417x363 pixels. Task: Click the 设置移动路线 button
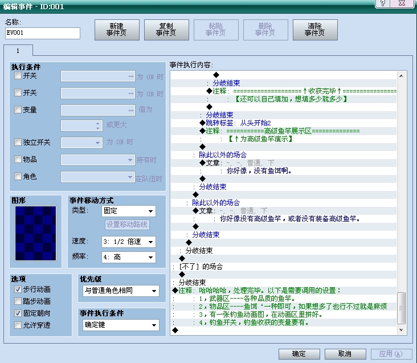click(x=127, y=225)
